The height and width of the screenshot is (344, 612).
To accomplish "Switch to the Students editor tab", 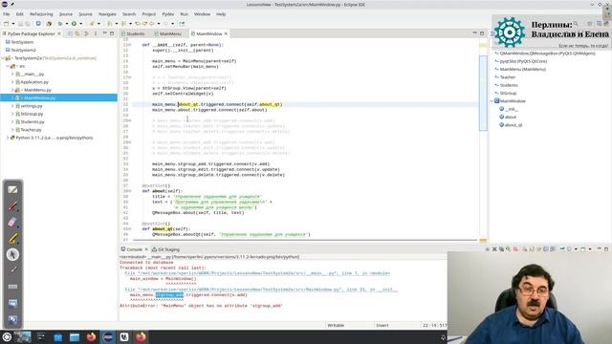I will pyautogui.click(x=133, y=34).
